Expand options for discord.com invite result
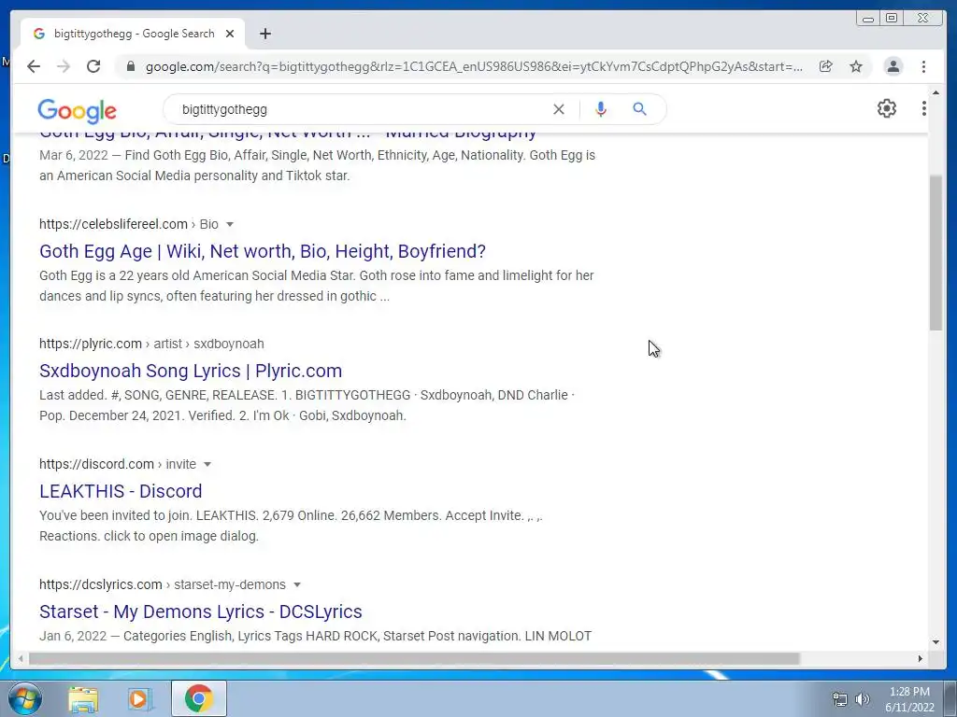 207,465
